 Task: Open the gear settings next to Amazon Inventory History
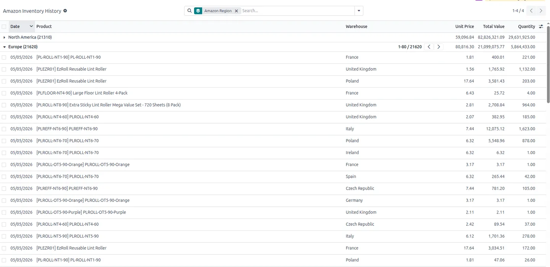pyautogui.click(x=65, y=11)
